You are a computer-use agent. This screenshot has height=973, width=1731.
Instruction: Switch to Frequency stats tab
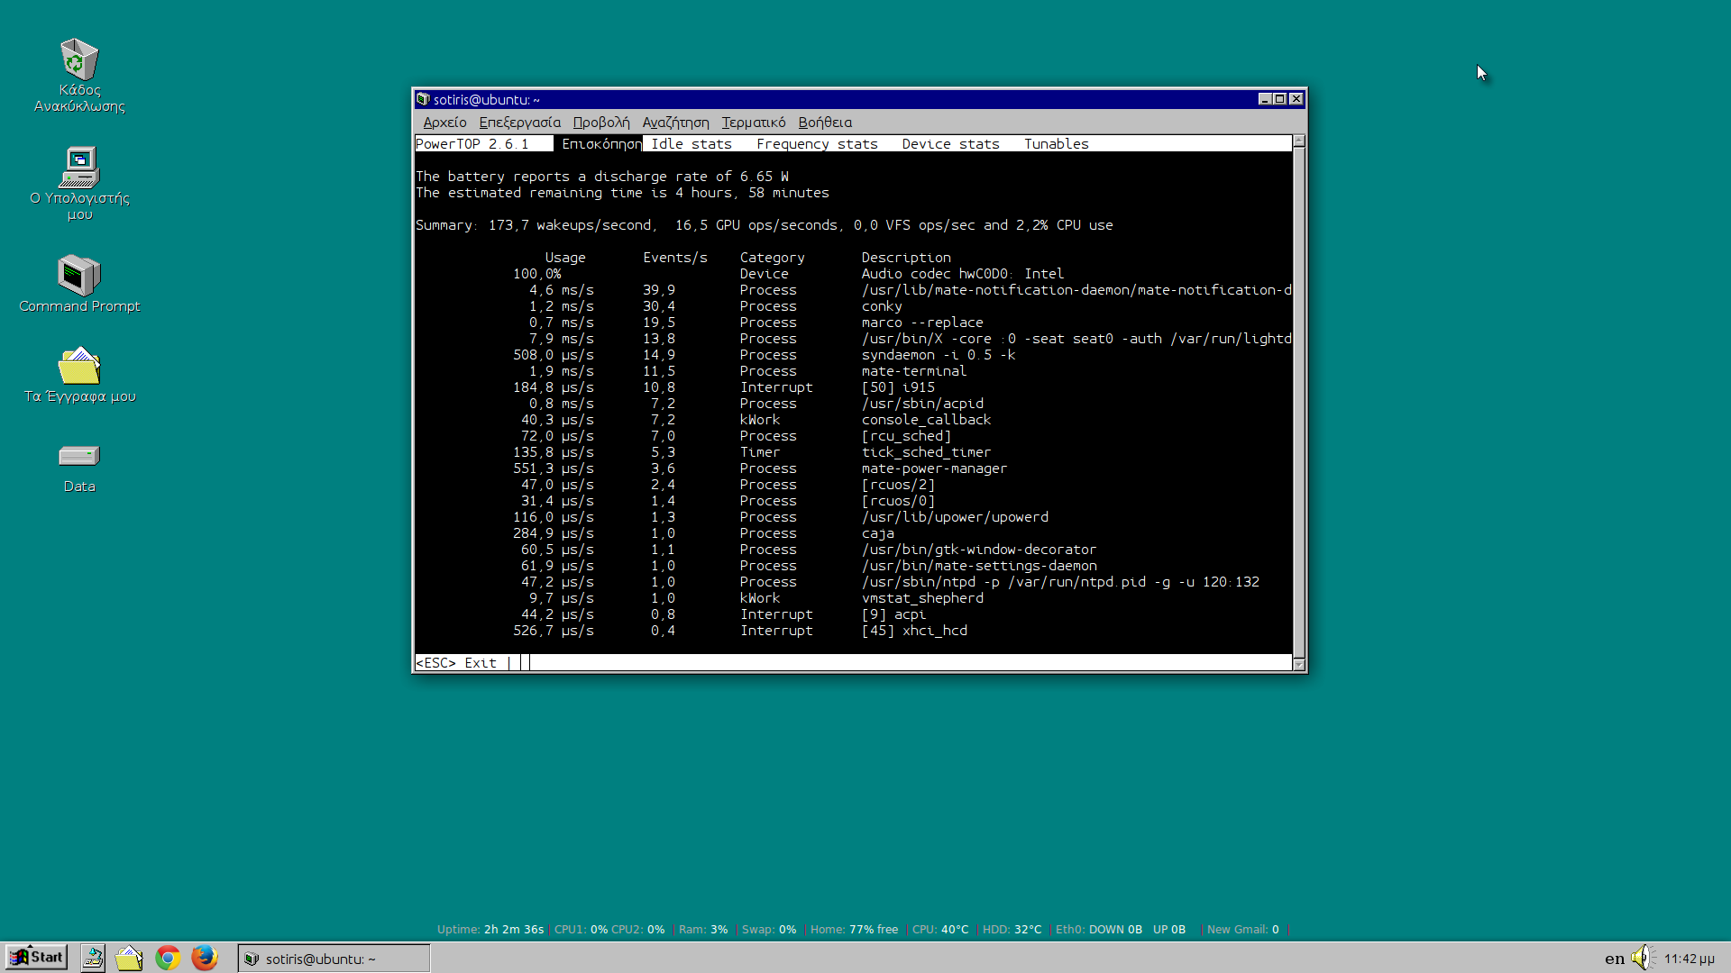point(817,144)
